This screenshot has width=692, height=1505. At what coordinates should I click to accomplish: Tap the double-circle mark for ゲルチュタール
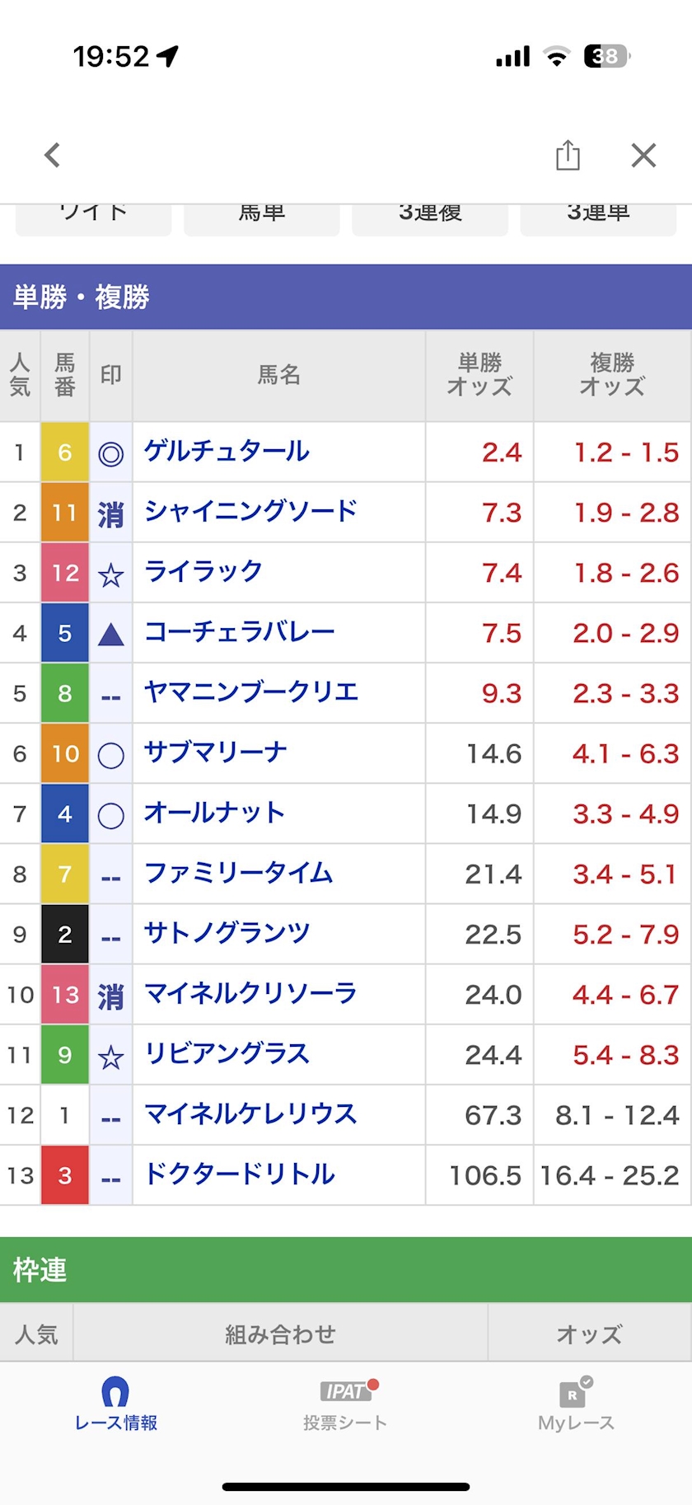pos(111,453)
